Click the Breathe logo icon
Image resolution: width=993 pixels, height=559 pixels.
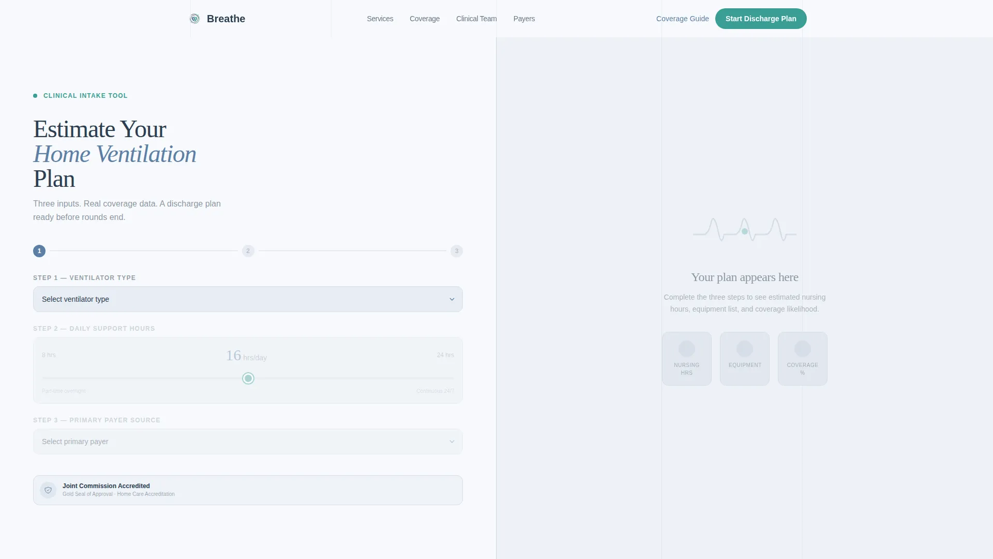(194, 19)
